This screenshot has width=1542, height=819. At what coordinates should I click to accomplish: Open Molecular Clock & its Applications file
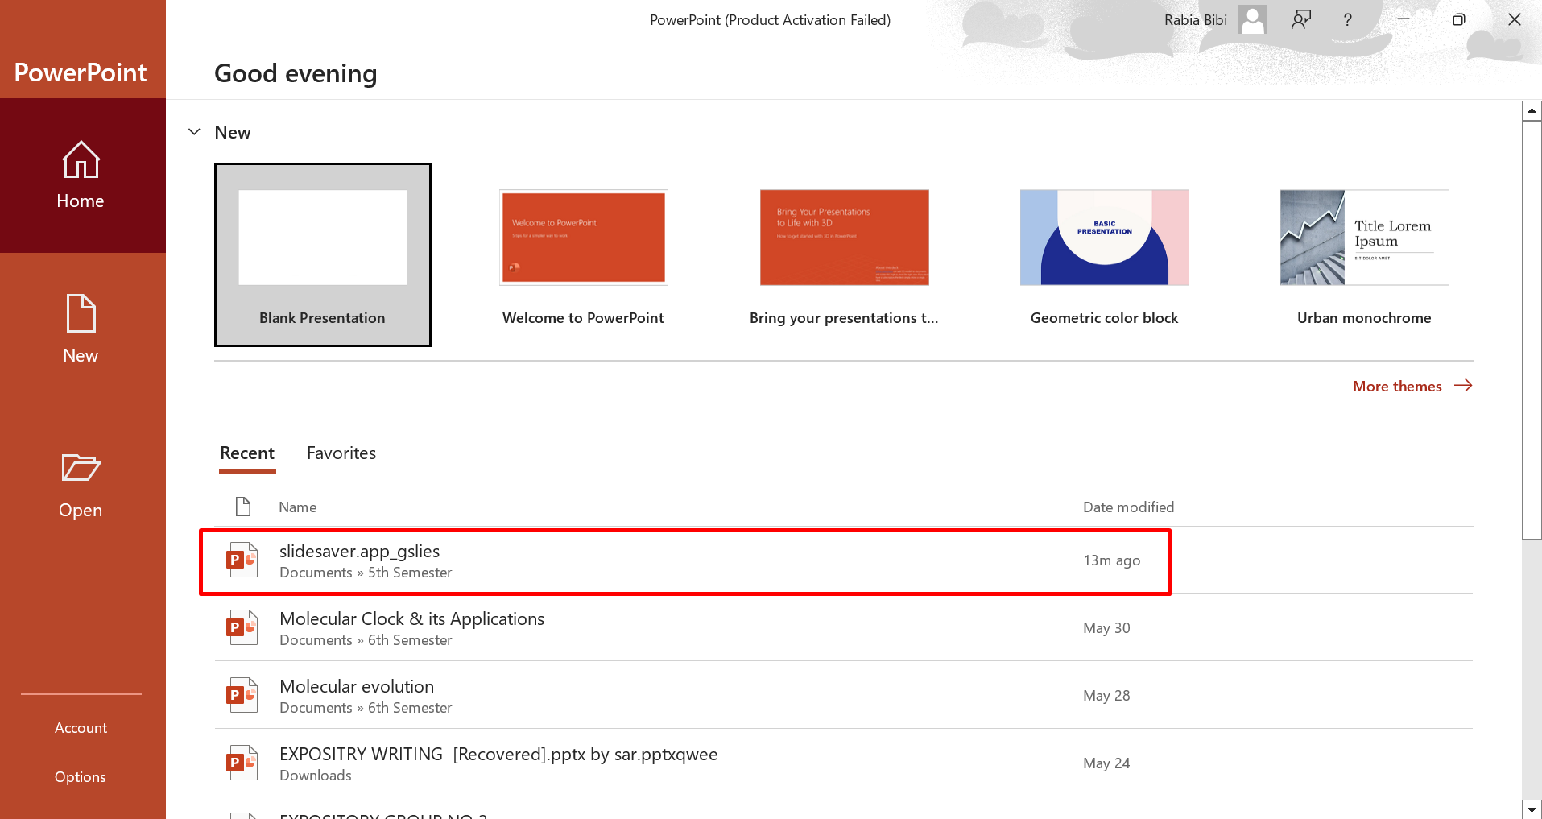tap(411, 619)
